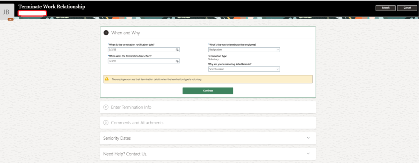
Task: Expand the Seniority Dates section
Action: [x=309, y=138]
